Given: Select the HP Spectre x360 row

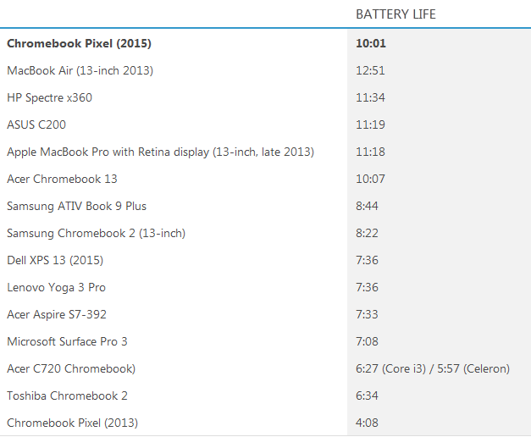Looking at the screenshot, I should tap(50, 97).
